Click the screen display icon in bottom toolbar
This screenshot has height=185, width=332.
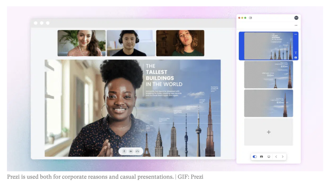coord(269,157)
